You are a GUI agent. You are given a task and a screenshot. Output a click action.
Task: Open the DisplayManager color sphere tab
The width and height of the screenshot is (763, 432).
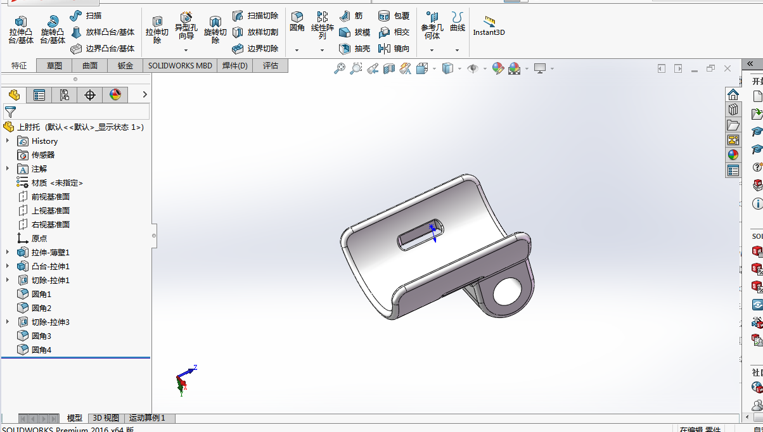pos(115,95)
